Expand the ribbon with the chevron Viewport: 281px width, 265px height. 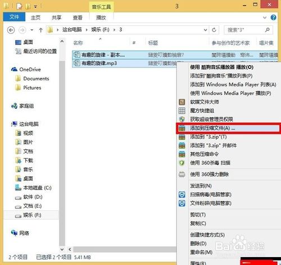pyautogui.click(x=265, y=17)
